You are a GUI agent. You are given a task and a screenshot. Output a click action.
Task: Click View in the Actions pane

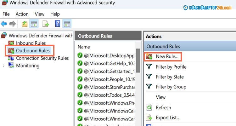(160, 97)
